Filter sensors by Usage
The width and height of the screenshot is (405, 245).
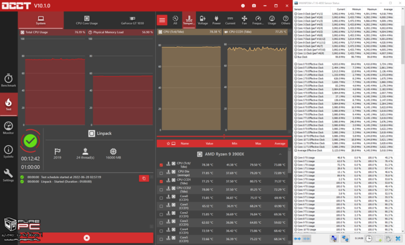pos(272,20)
